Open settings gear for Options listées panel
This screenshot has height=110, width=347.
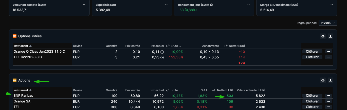[323, 36]
